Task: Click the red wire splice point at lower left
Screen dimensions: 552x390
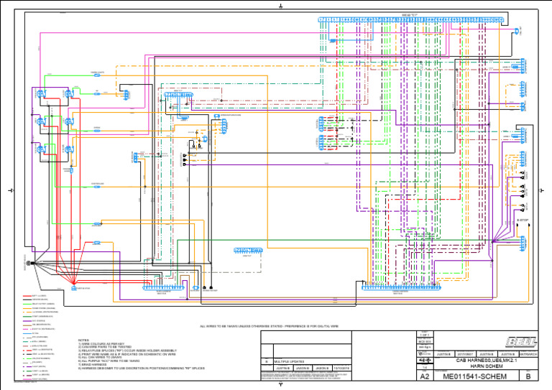Action: [73, 283]
